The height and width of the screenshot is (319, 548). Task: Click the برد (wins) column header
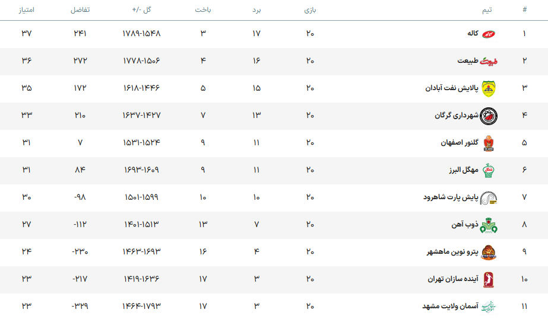tap(256, 10)
